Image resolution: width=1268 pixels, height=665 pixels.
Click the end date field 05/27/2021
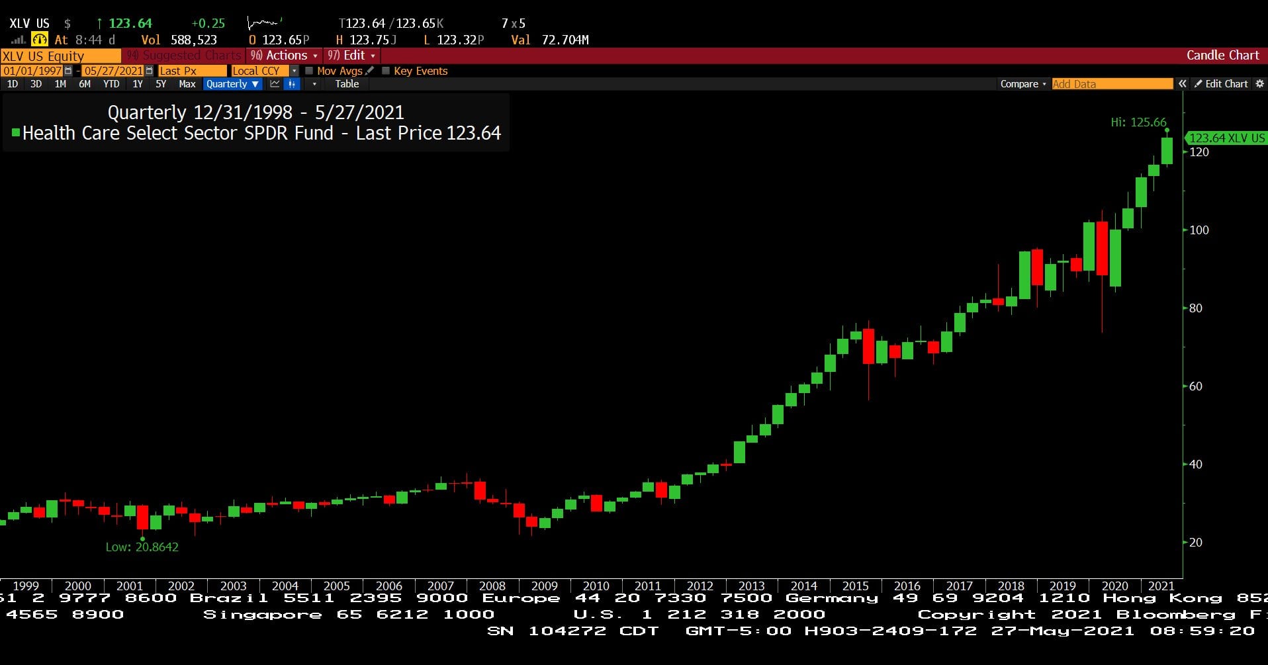[113, 71]
